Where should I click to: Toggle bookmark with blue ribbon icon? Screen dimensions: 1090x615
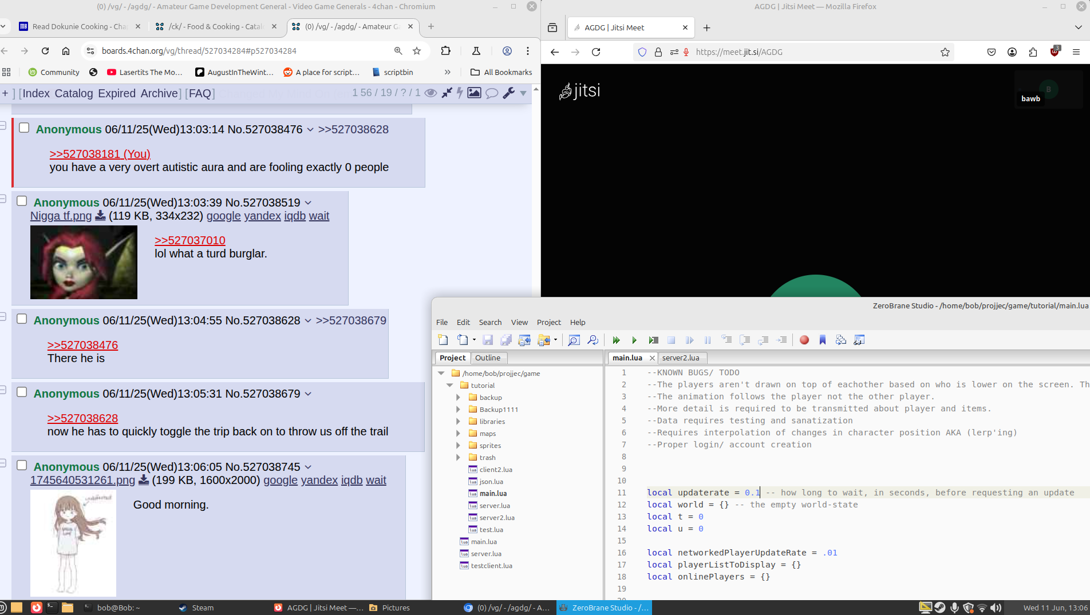(x=823, y=340)
